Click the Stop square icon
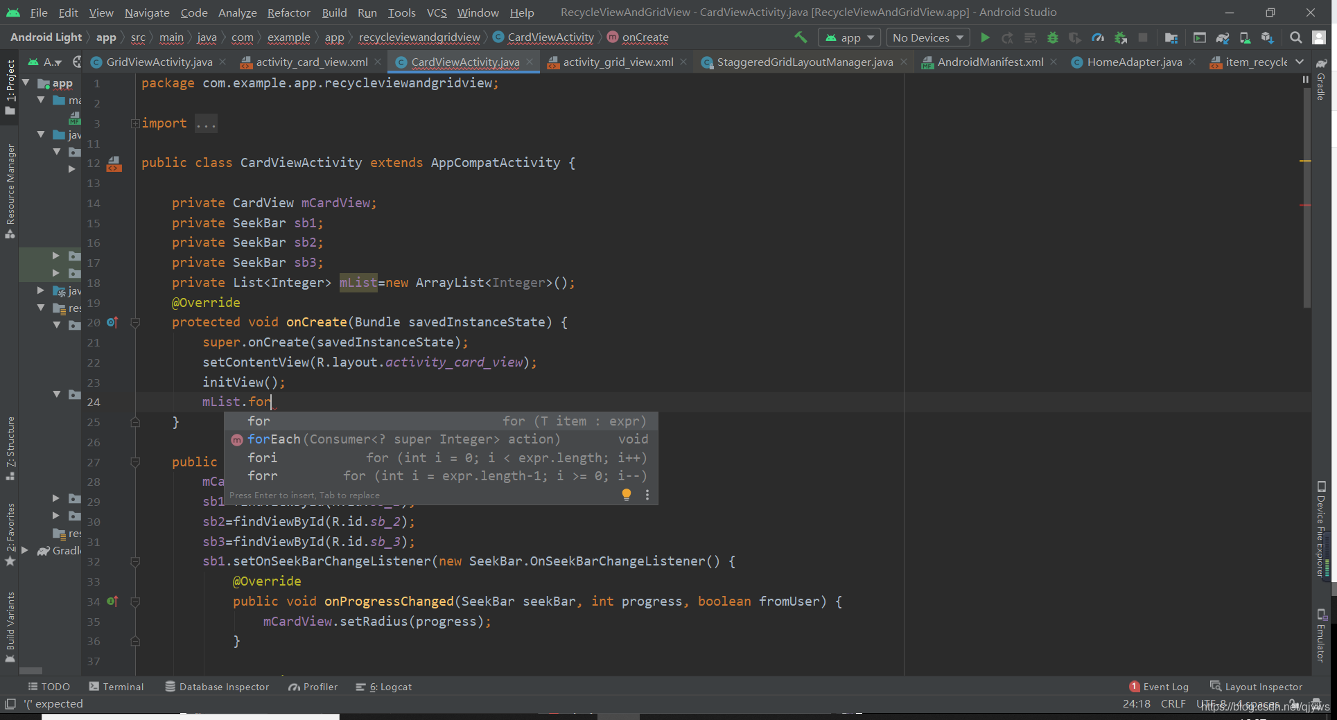This screenshot has height=720, width=1337. [x=1143, y=37]
